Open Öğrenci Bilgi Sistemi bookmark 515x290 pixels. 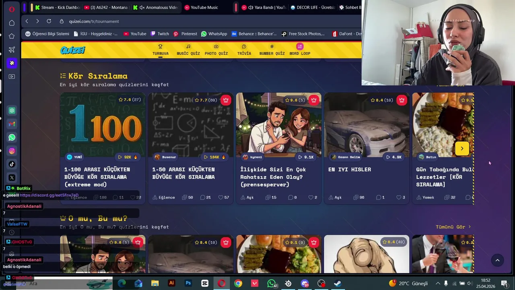(x=47, y=34)
